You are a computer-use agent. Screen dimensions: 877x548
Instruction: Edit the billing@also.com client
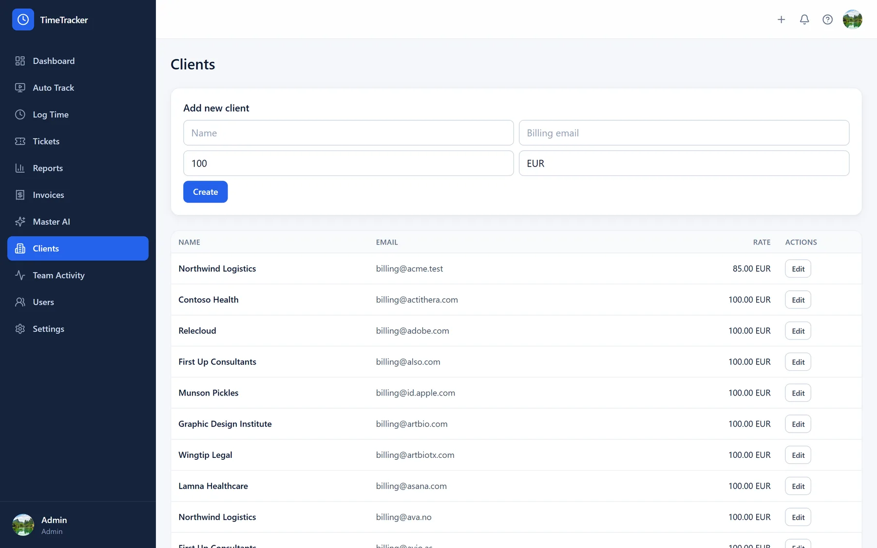tap(798, 362)
